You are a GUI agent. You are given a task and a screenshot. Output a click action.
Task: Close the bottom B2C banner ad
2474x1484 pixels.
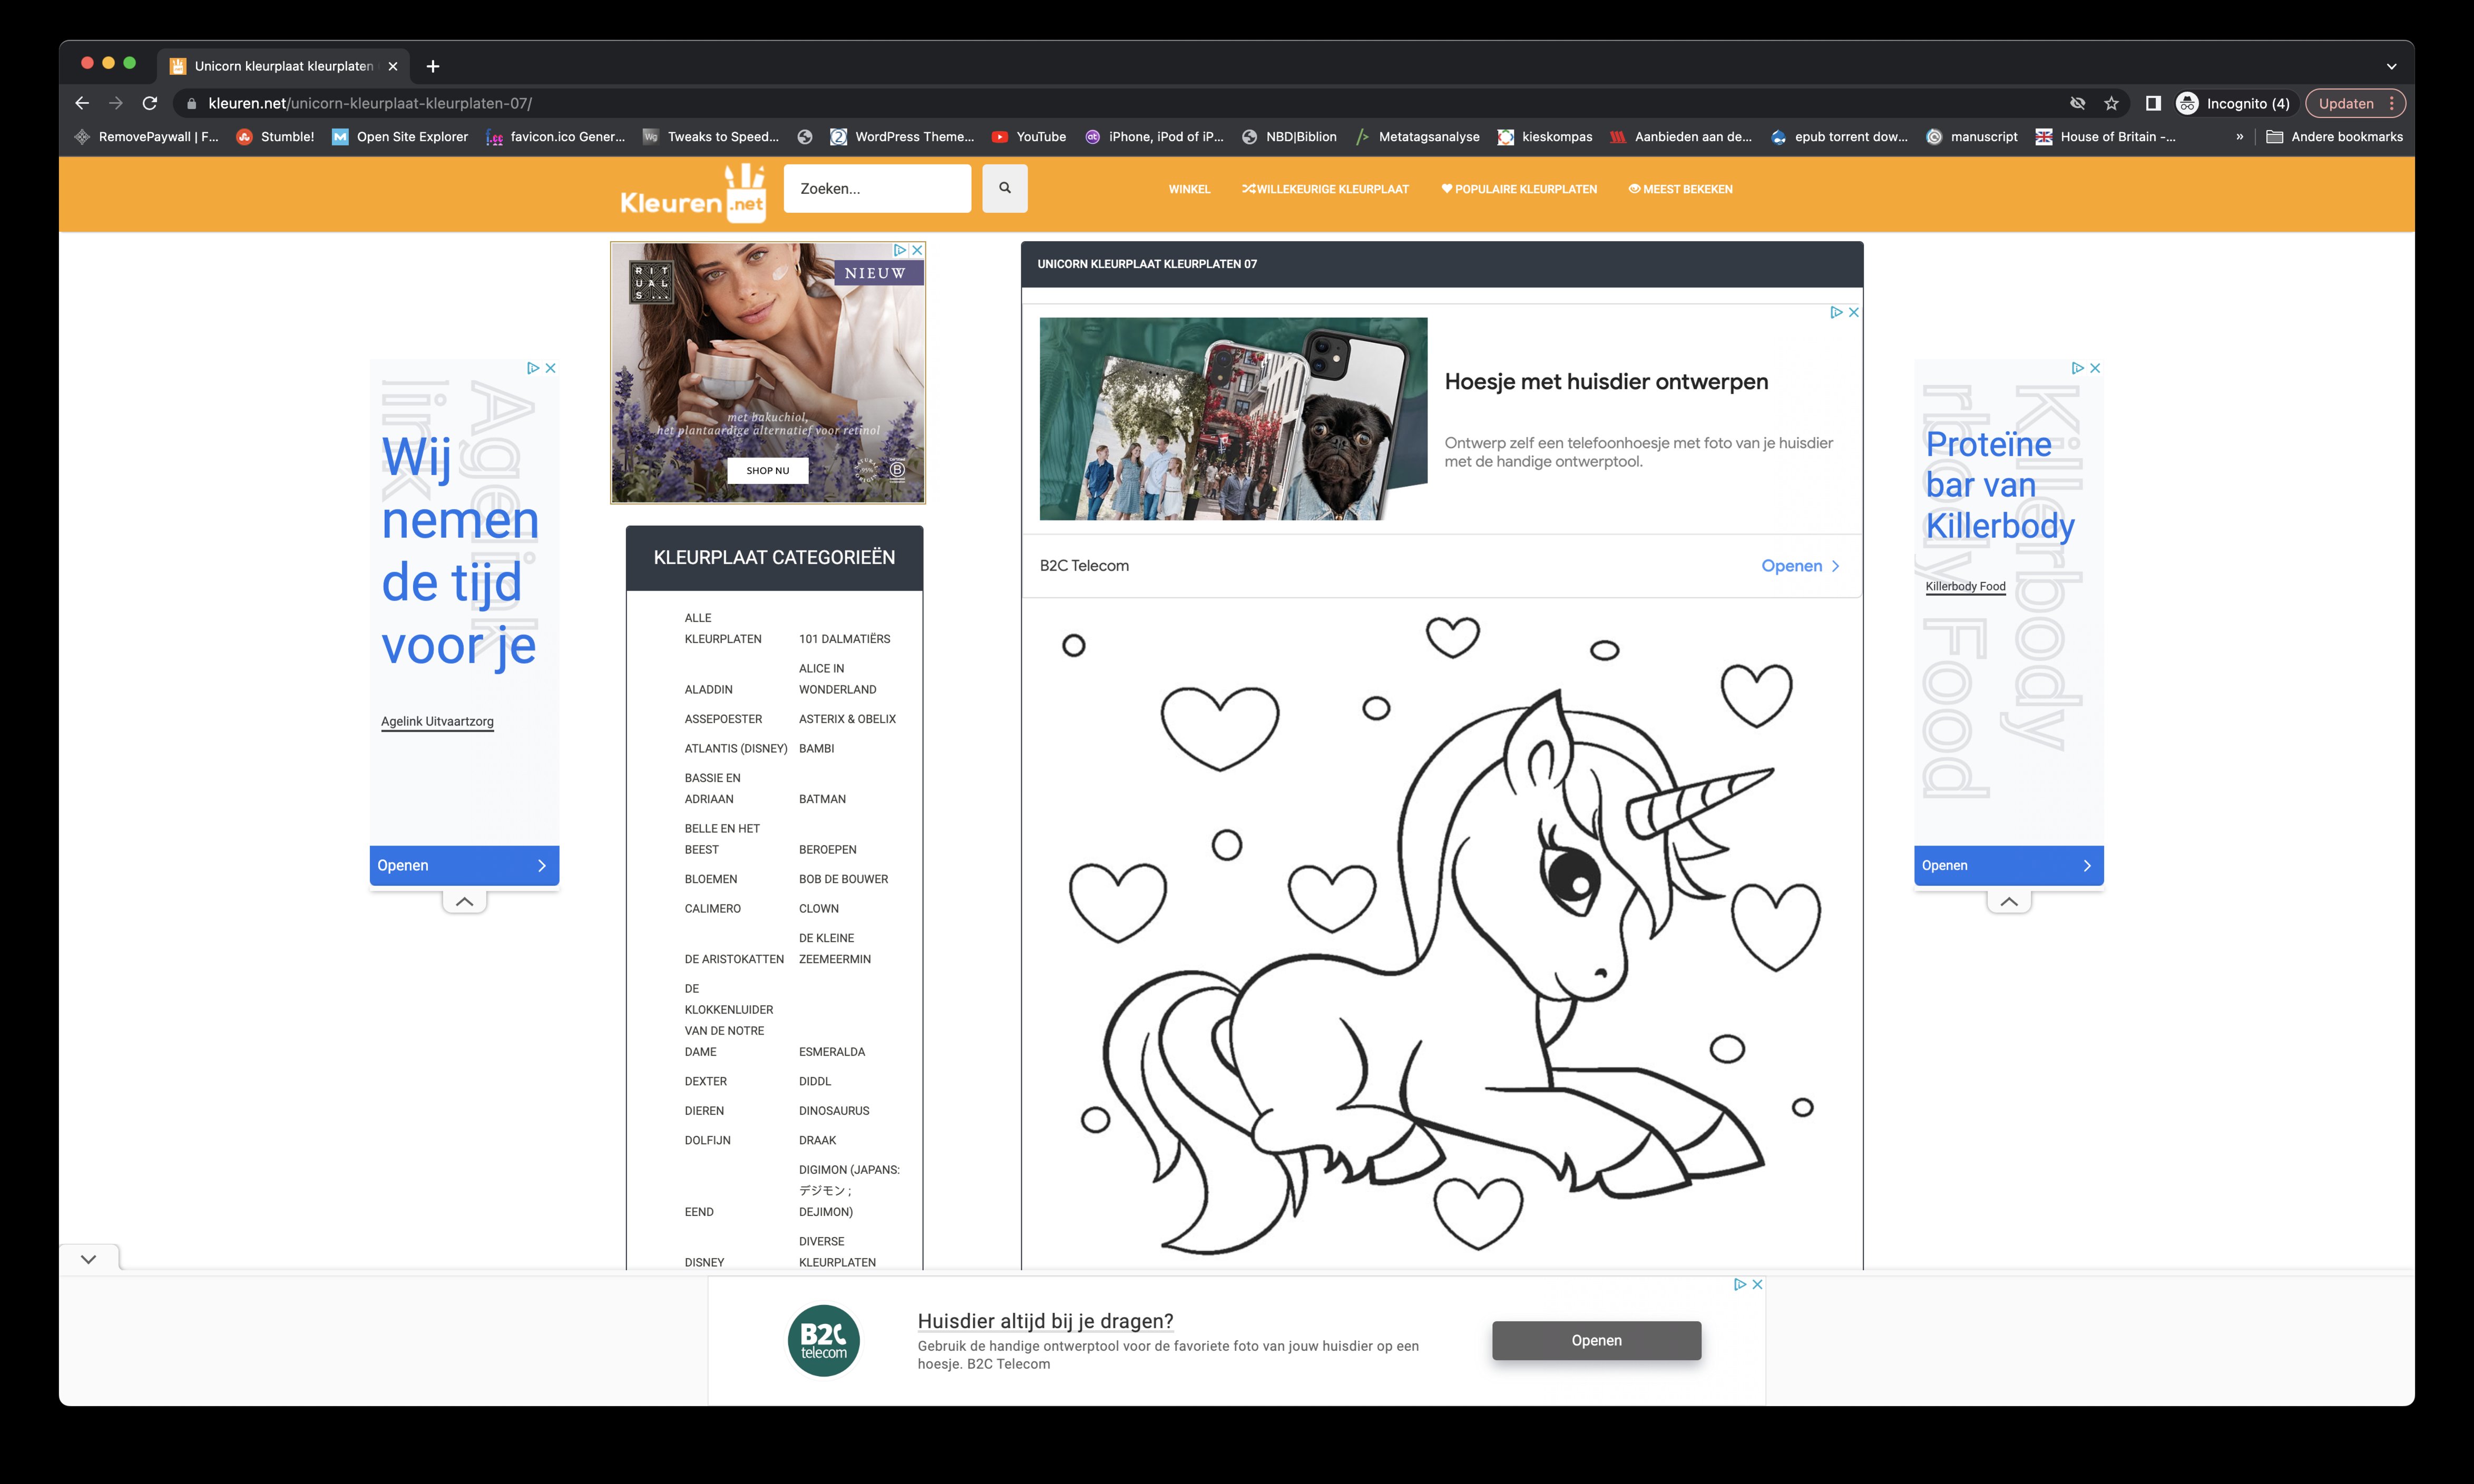pyautogui.click(x=1757, y=1284)
